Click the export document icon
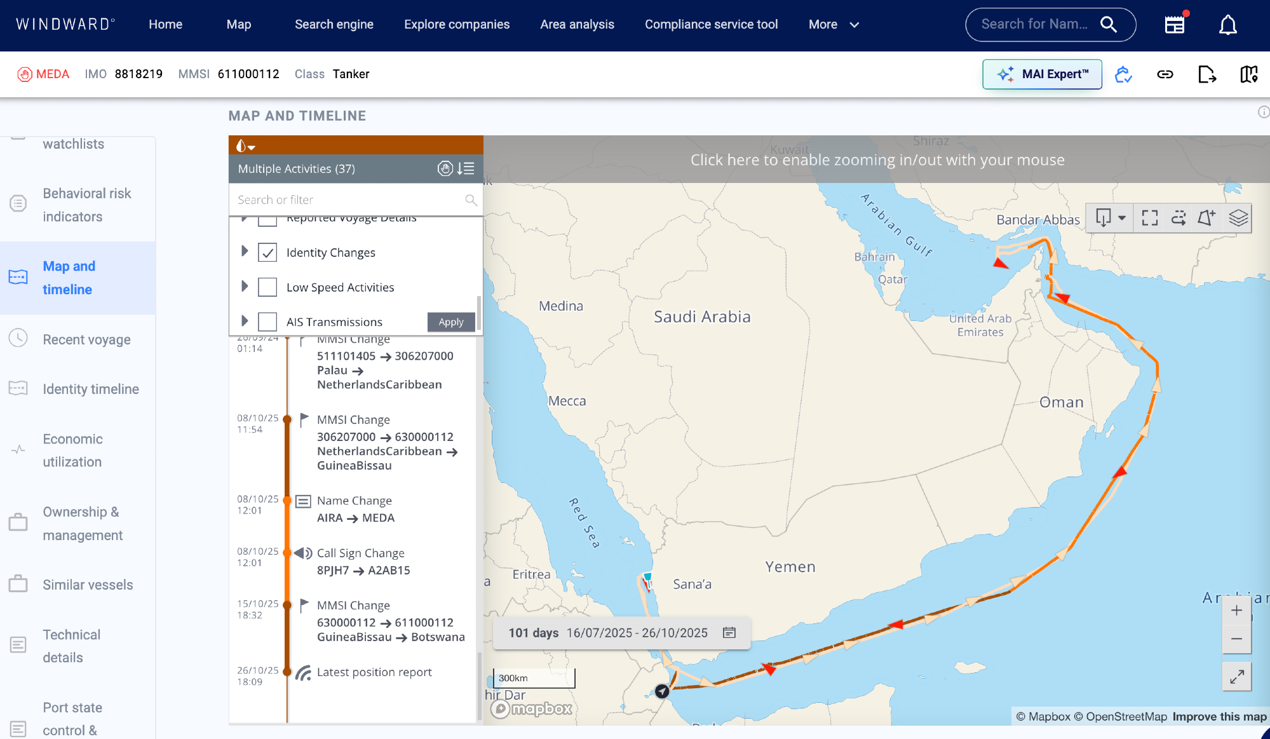1270x739 pixels. (1206, 74)
